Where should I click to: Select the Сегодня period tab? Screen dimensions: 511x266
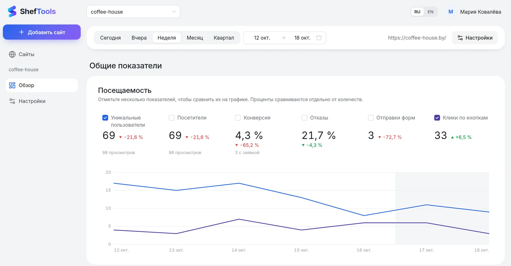click(111, 38)
